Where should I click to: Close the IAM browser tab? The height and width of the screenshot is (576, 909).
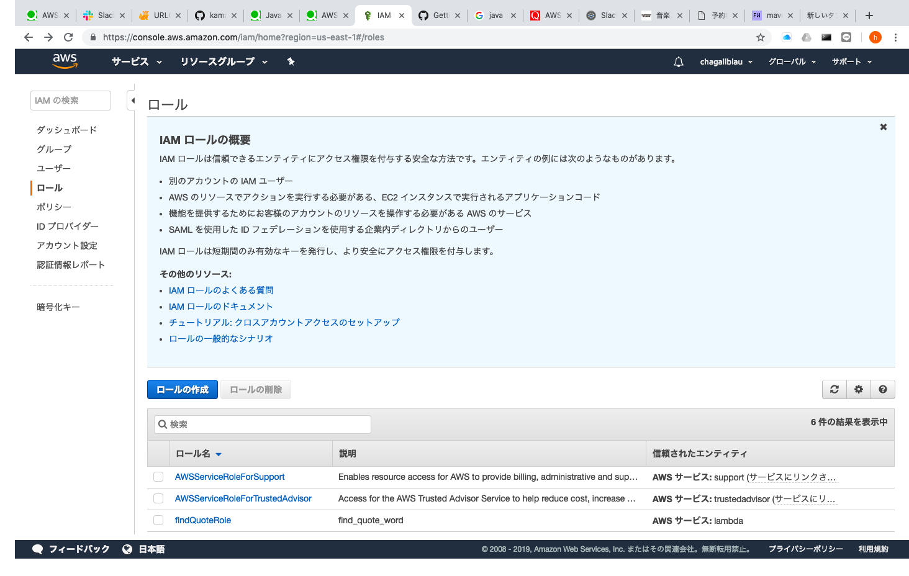point(402,16)
